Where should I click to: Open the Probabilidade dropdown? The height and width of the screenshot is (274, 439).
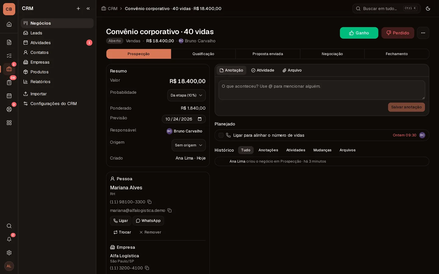tap(187, 95)
